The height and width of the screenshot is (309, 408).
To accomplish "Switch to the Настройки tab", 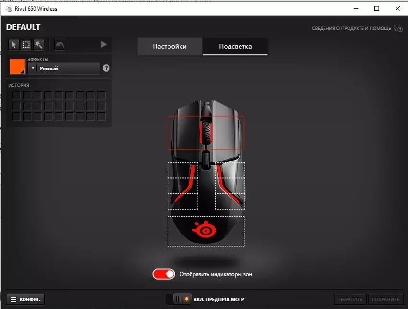I will point(169,47).
